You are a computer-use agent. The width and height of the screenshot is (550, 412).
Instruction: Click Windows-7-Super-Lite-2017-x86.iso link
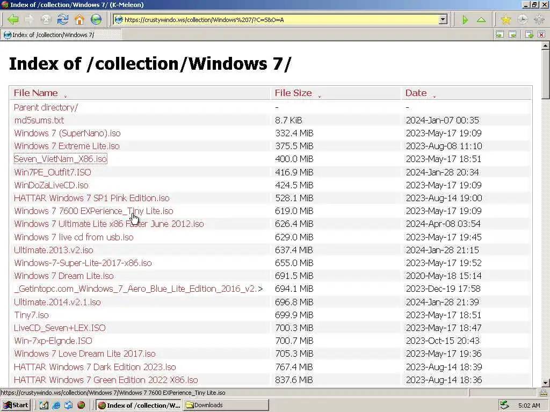[x=83, y=263]
